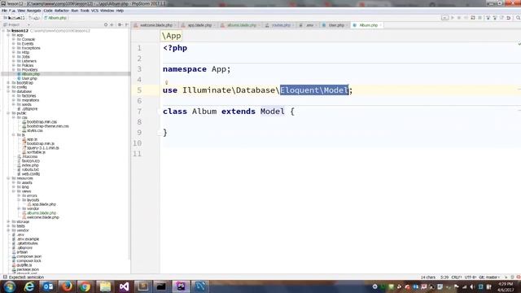Collapse the database folder
The width and height of the screenshot is (521, 293).
pos(9,91)
